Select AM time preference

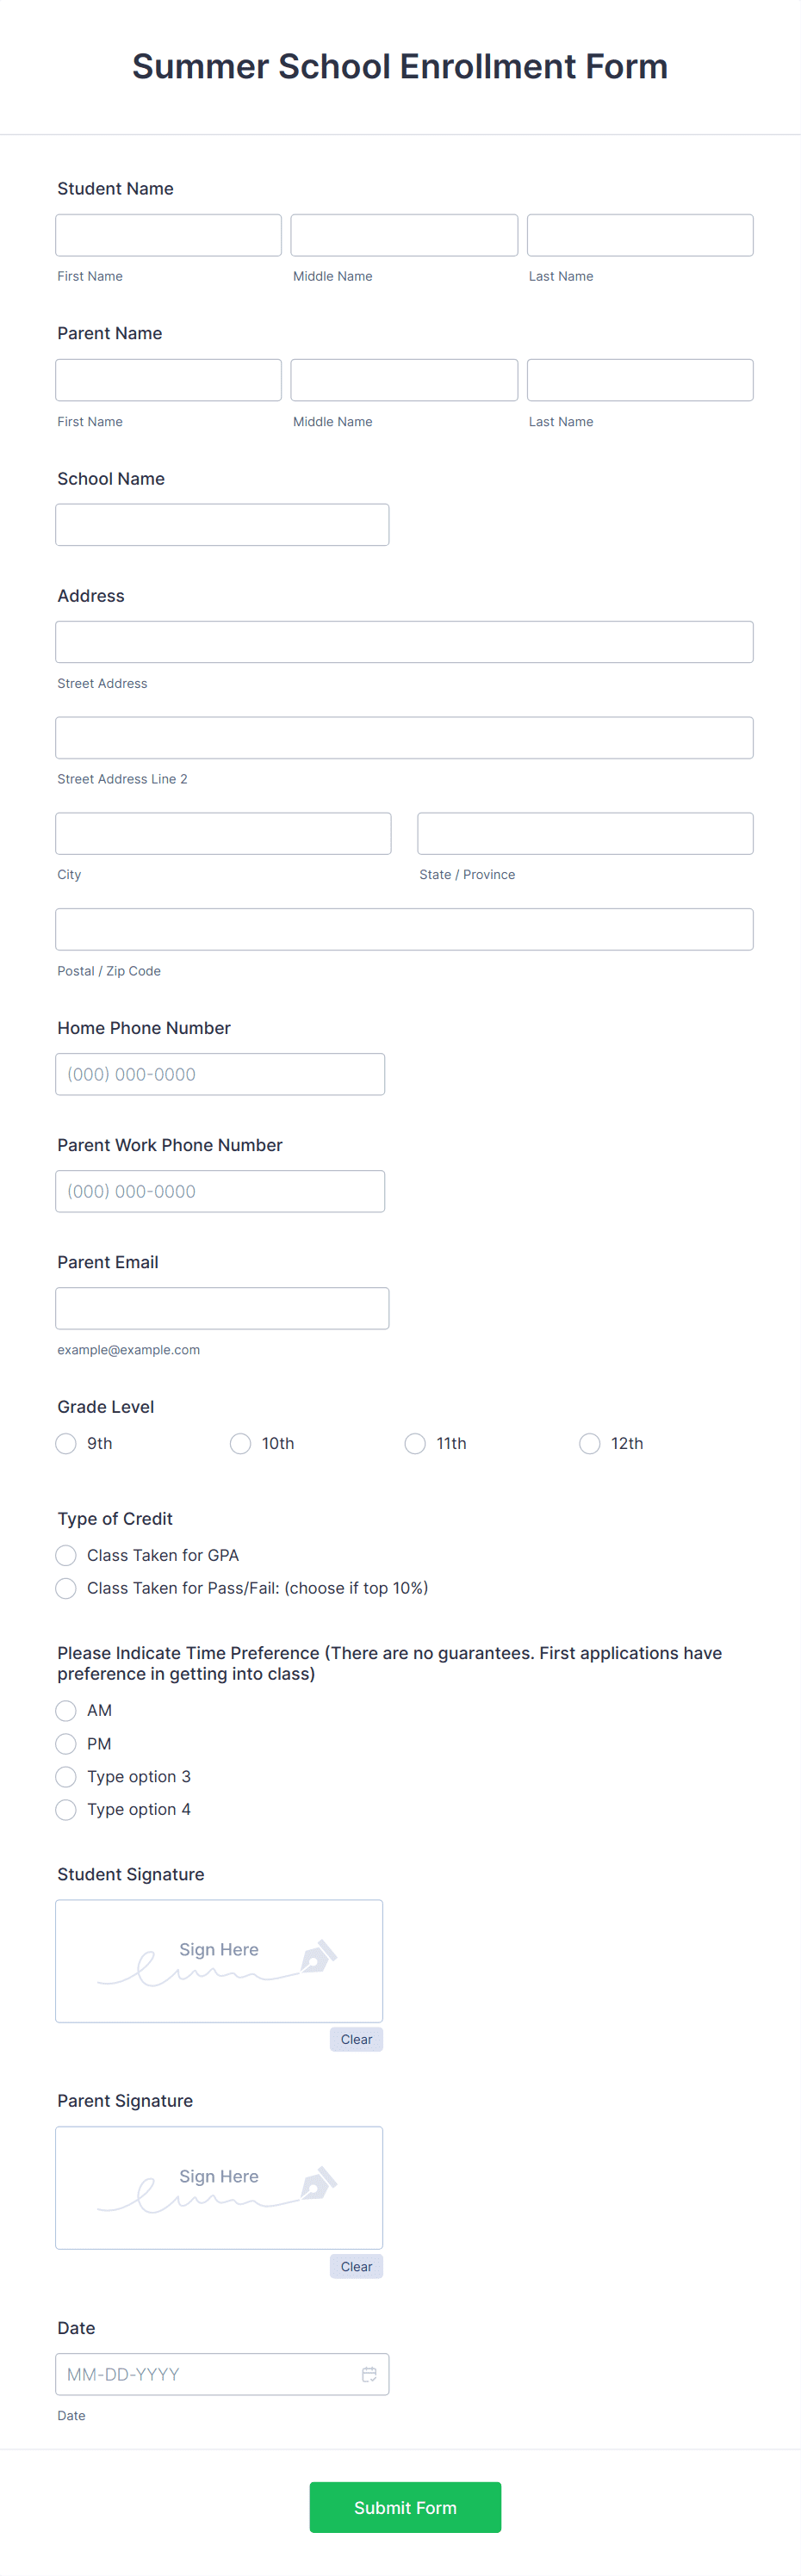coord(65,1710)
